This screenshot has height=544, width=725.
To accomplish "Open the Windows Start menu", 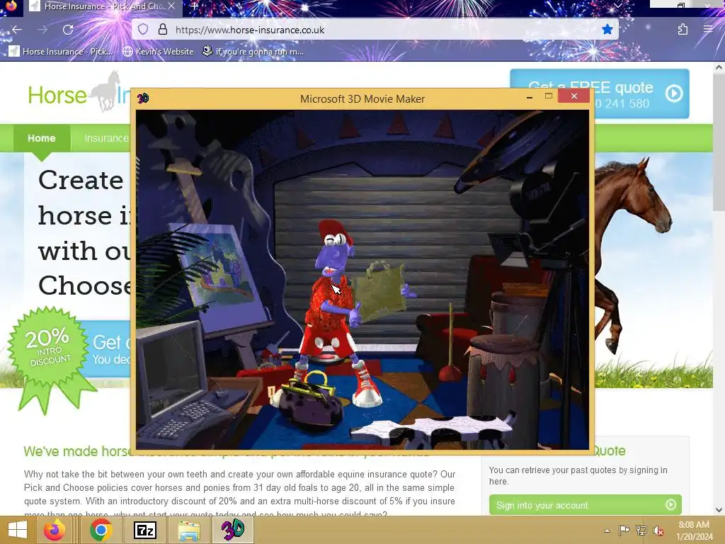I will coord(18,530).
